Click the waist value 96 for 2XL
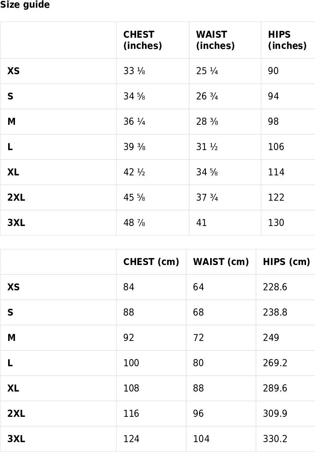 pyautogui.click(x=199, y=414)
